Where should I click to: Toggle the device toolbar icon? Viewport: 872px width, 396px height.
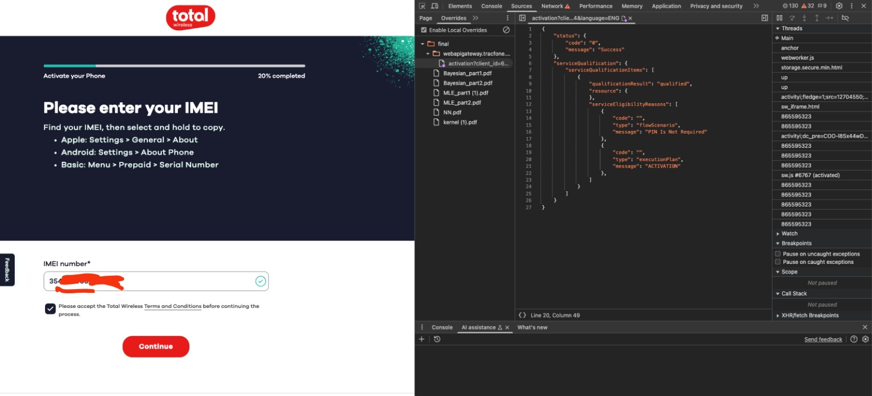(434, 6)
